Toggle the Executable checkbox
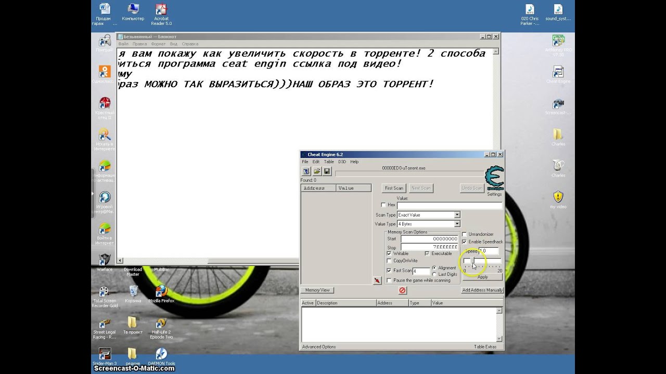This screenshot has width=666, height=374. click(427, 253)
